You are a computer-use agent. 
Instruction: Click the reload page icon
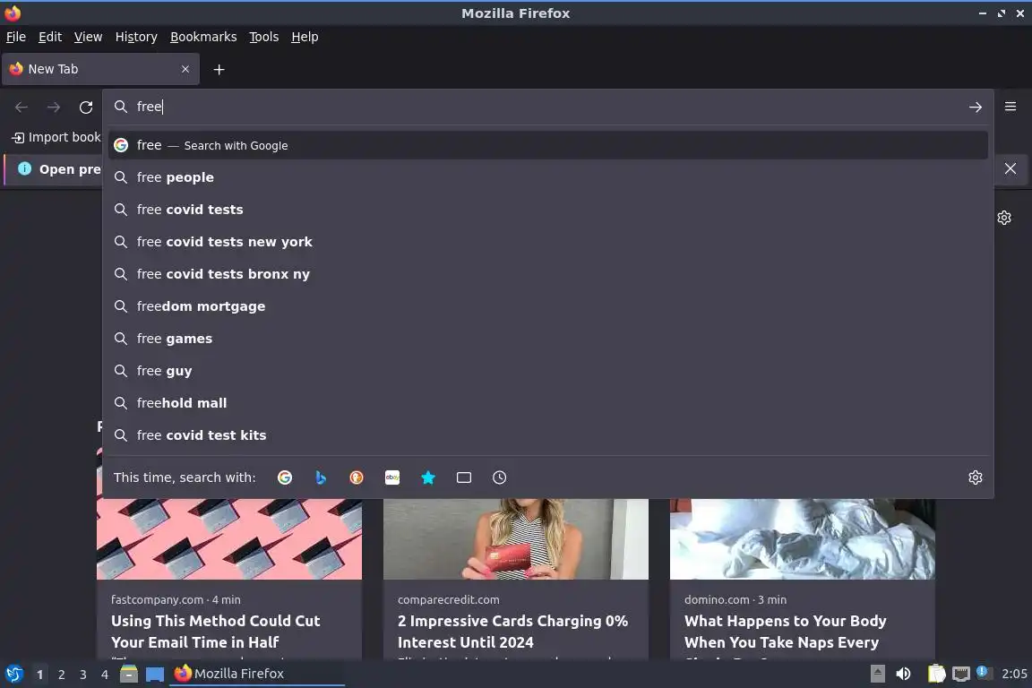(86, 107)
